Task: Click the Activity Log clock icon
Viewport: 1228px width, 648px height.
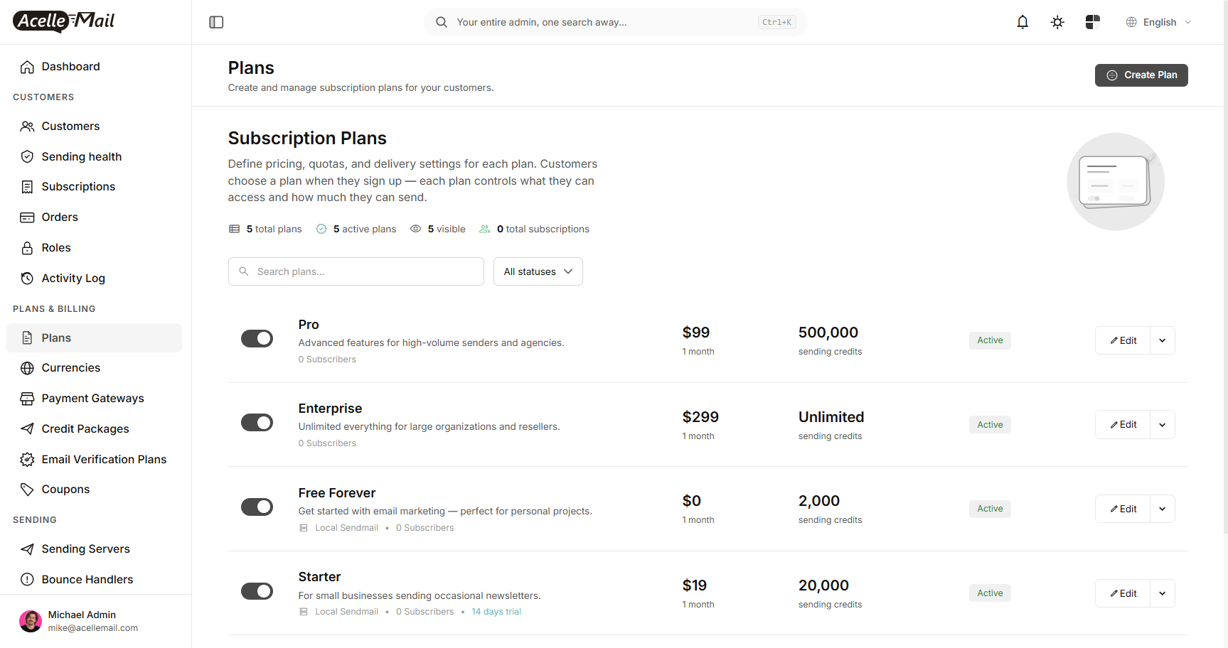Action: point(27,279)
